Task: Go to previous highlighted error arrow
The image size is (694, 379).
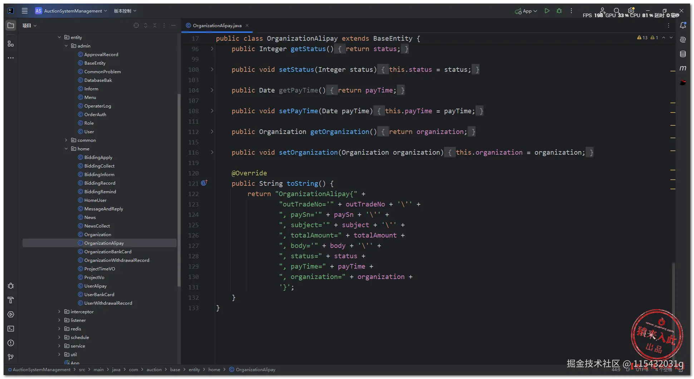Action: [664, 38]
